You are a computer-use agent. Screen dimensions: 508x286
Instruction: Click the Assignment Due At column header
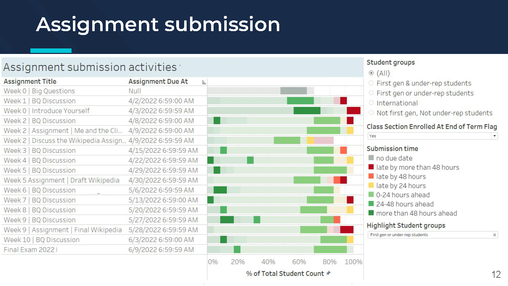click(x=158, y=82)
